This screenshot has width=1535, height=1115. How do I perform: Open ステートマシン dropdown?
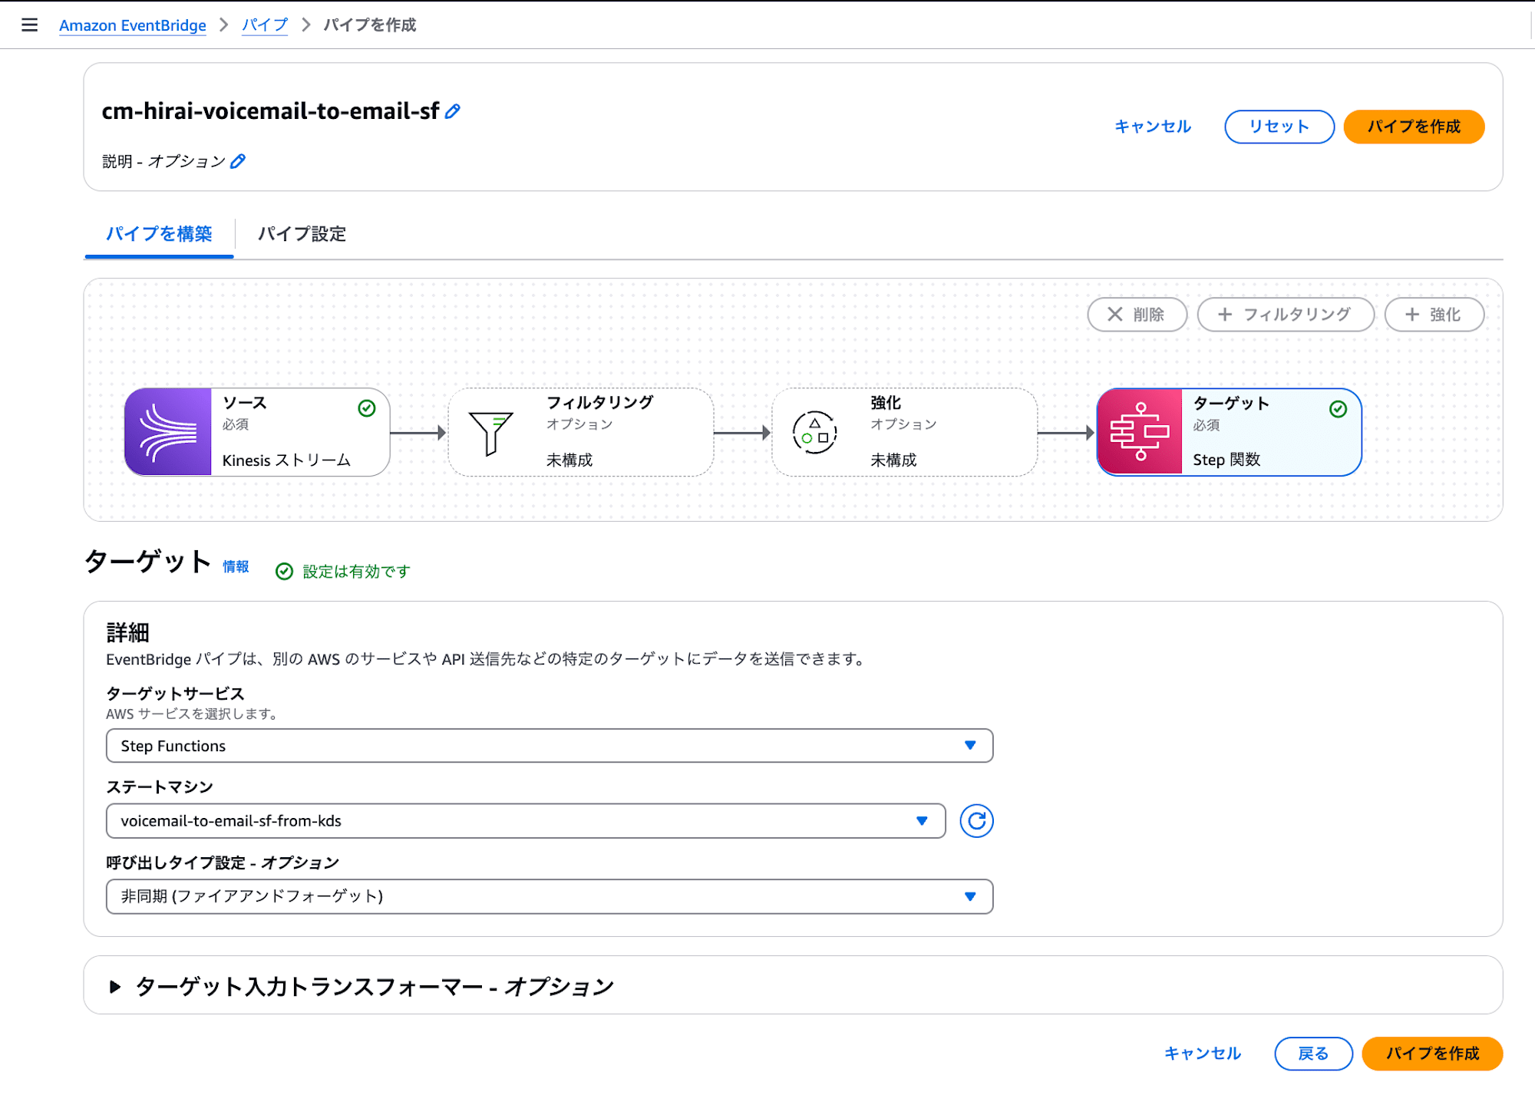click(x=526, y=821)
